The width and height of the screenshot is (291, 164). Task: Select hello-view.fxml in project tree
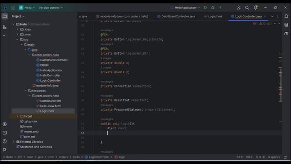(x=49, y=106)
